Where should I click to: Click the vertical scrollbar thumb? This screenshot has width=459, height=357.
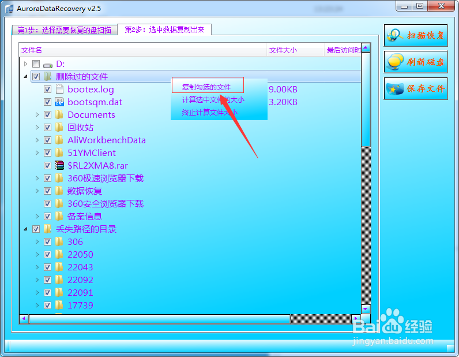tap(366, 100)
